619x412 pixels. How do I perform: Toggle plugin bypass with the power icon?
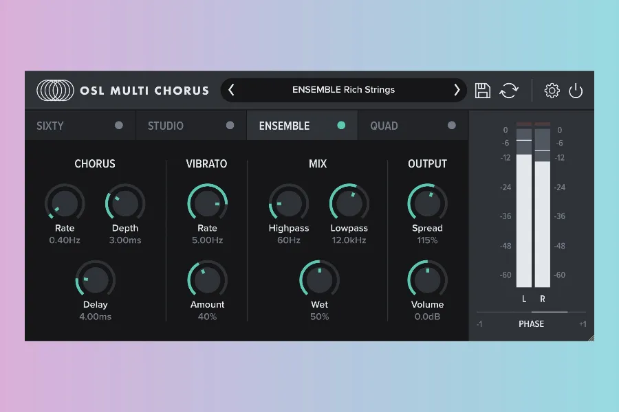coord(576,90)
